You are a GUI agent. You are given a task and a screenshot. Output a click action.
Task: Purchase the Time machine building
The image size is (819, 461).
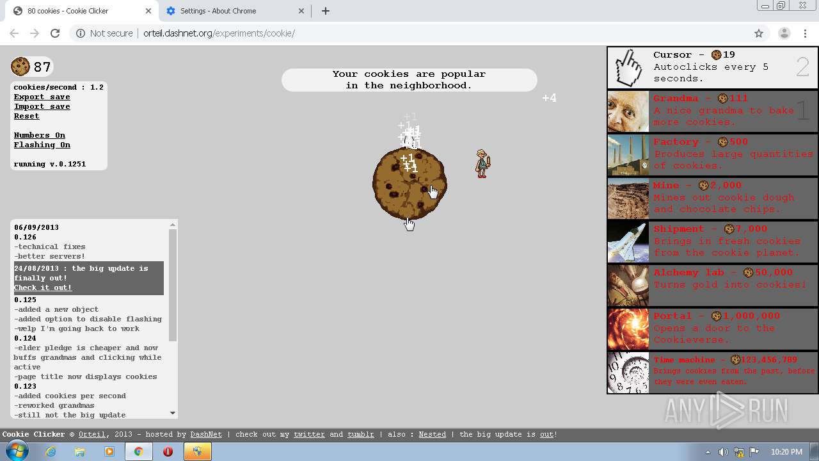[x=712, y=372]
